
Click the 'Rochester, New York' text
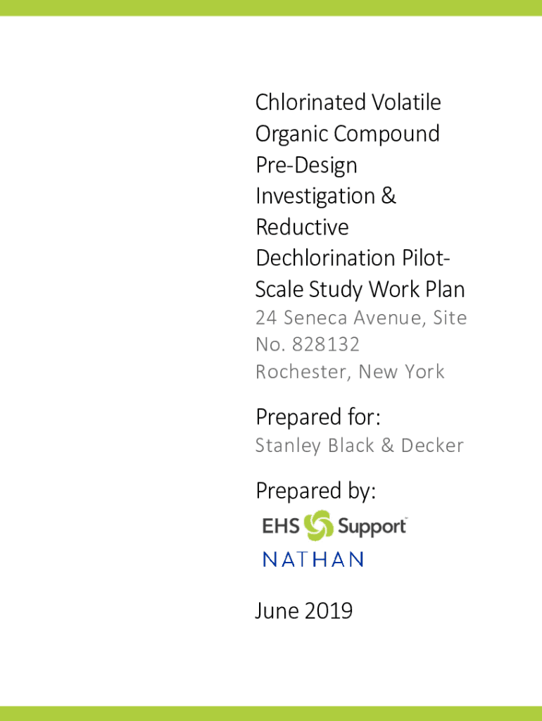(x=350, y=372)
